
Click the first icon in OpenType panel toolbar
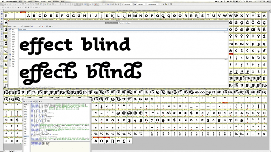(24, 101)
